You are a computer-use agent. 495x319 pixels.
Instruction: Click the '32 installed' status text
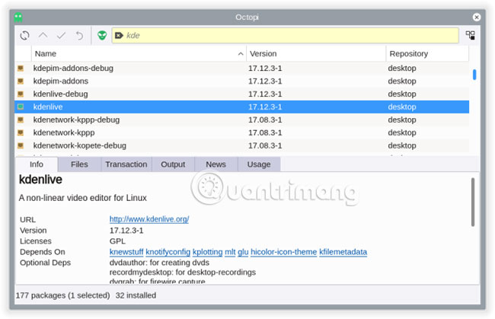(136, 295)
